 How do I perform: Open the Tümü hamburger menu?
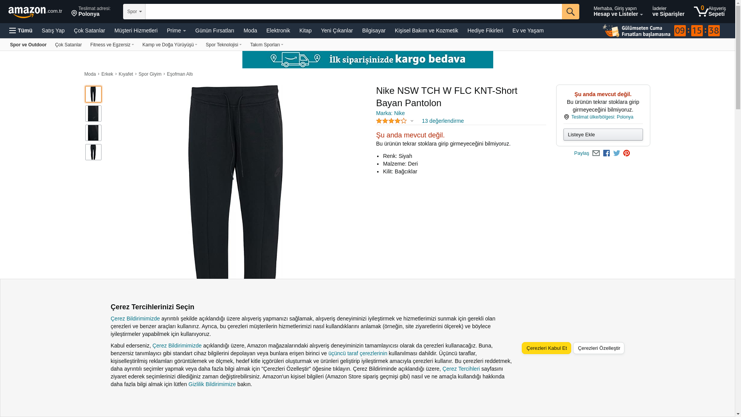click(x=21, y=31)
